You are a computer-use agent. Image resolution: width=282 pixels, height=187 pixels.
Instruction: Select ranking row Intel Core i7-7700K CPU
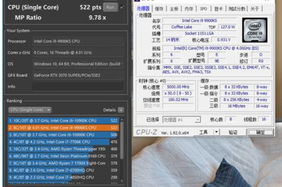point(63,142)
